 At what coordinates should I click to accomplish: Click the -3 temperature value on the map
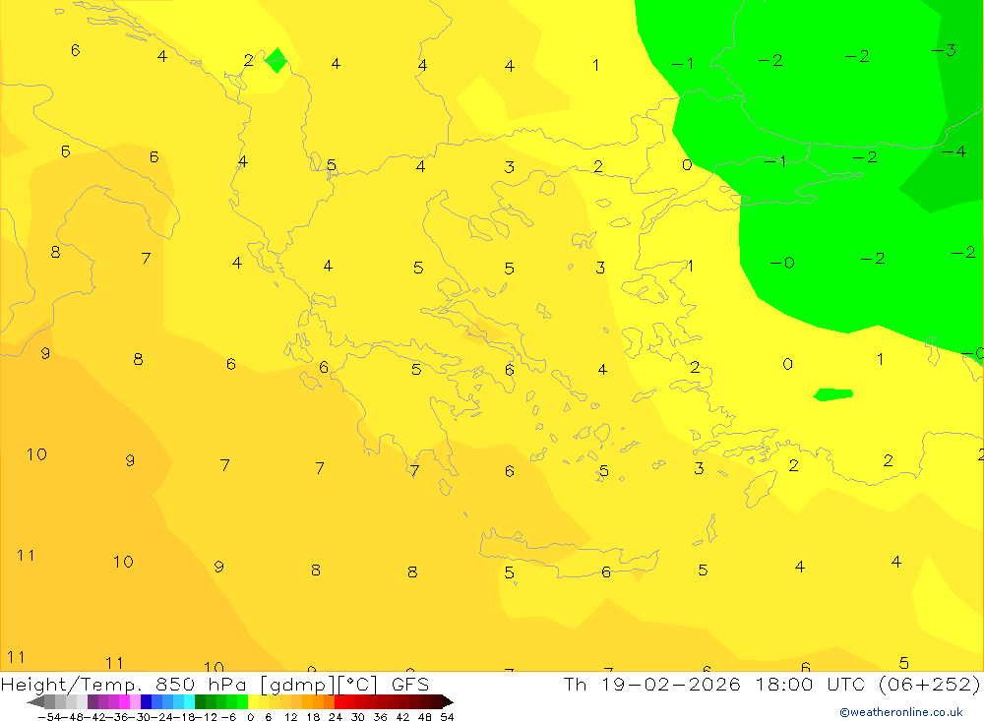pos(944,50)
